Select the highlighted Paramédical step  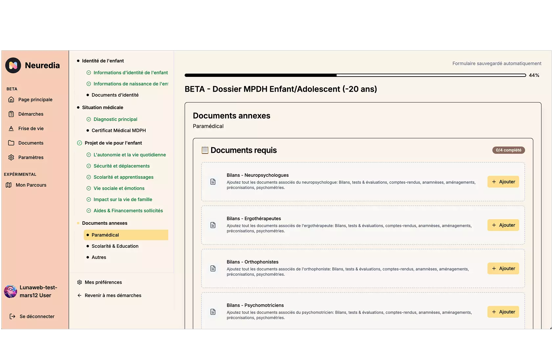click(126, 235)
